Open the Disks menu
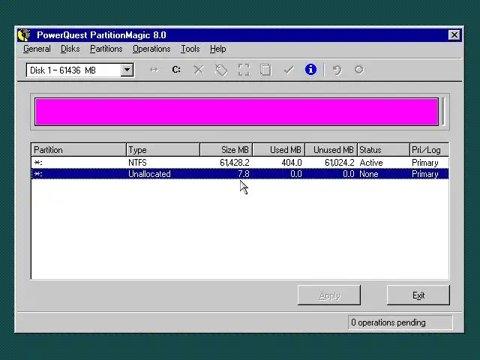480x360 pixels. coord(70,49)
